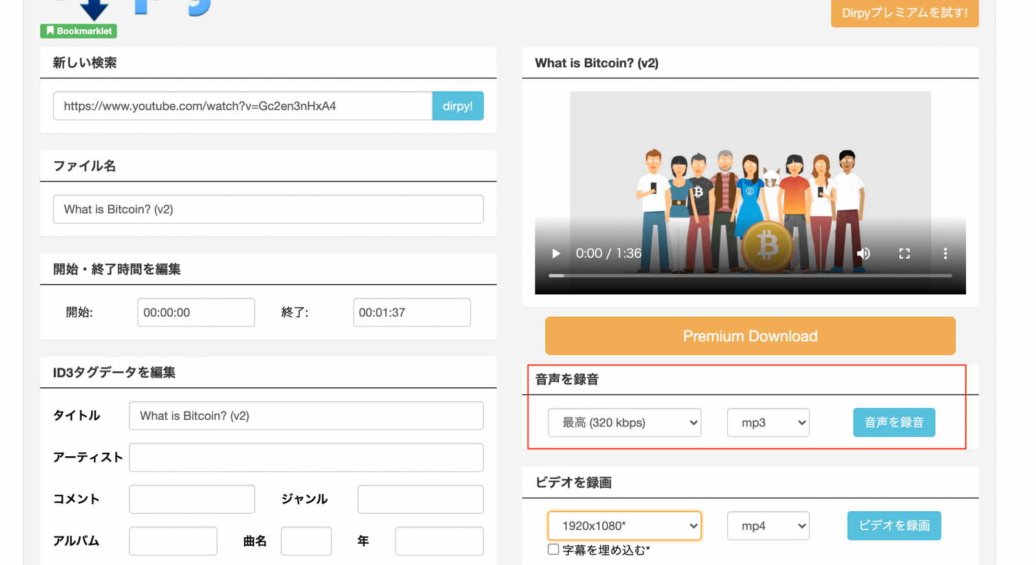The height and width of the screenshot is (565, 1036).
Task: Click the green Bookmarklet badge
Action: click(x=78, y=31)
